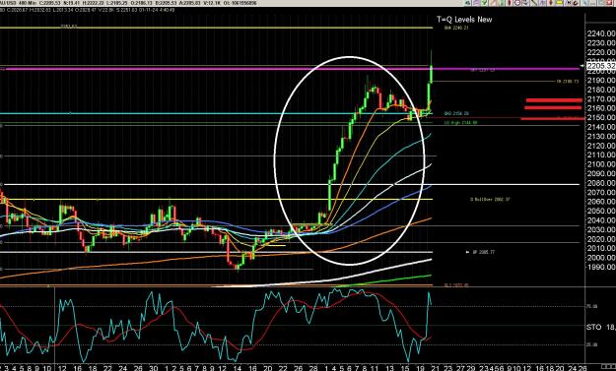The width and height of the screenshot is (616, 371).
Task: Click the red circle toolbar icon
Action: [x=517, y=2]
